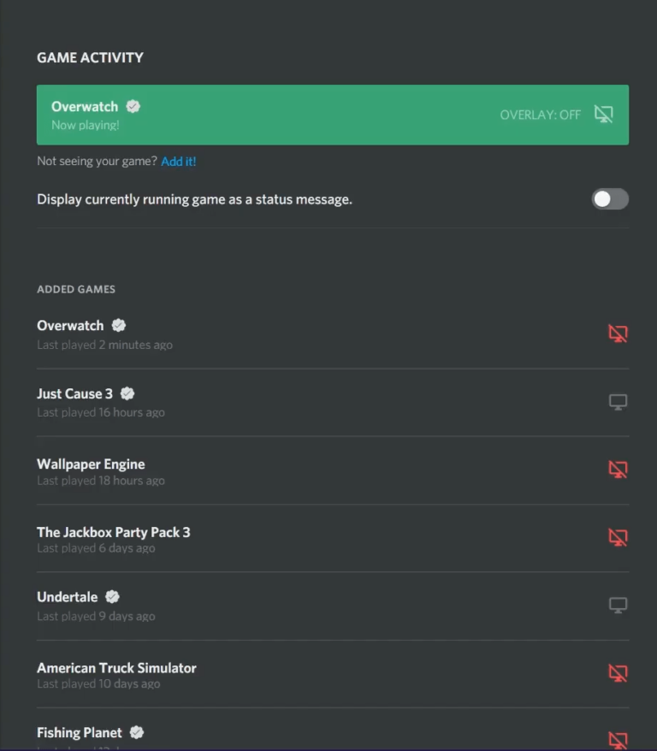The width and height of the screenshot is (657, 751).
Task: Click the Add it! link
Action: (x=178, y=161)
